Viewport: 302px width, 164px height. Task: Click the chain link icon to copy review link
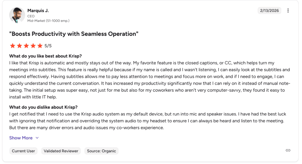coord(288,150)
